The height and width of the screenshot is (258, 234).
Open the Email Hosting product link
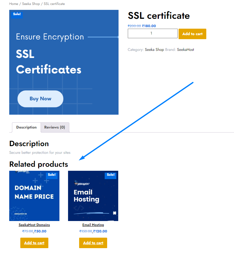click(93, 225)
